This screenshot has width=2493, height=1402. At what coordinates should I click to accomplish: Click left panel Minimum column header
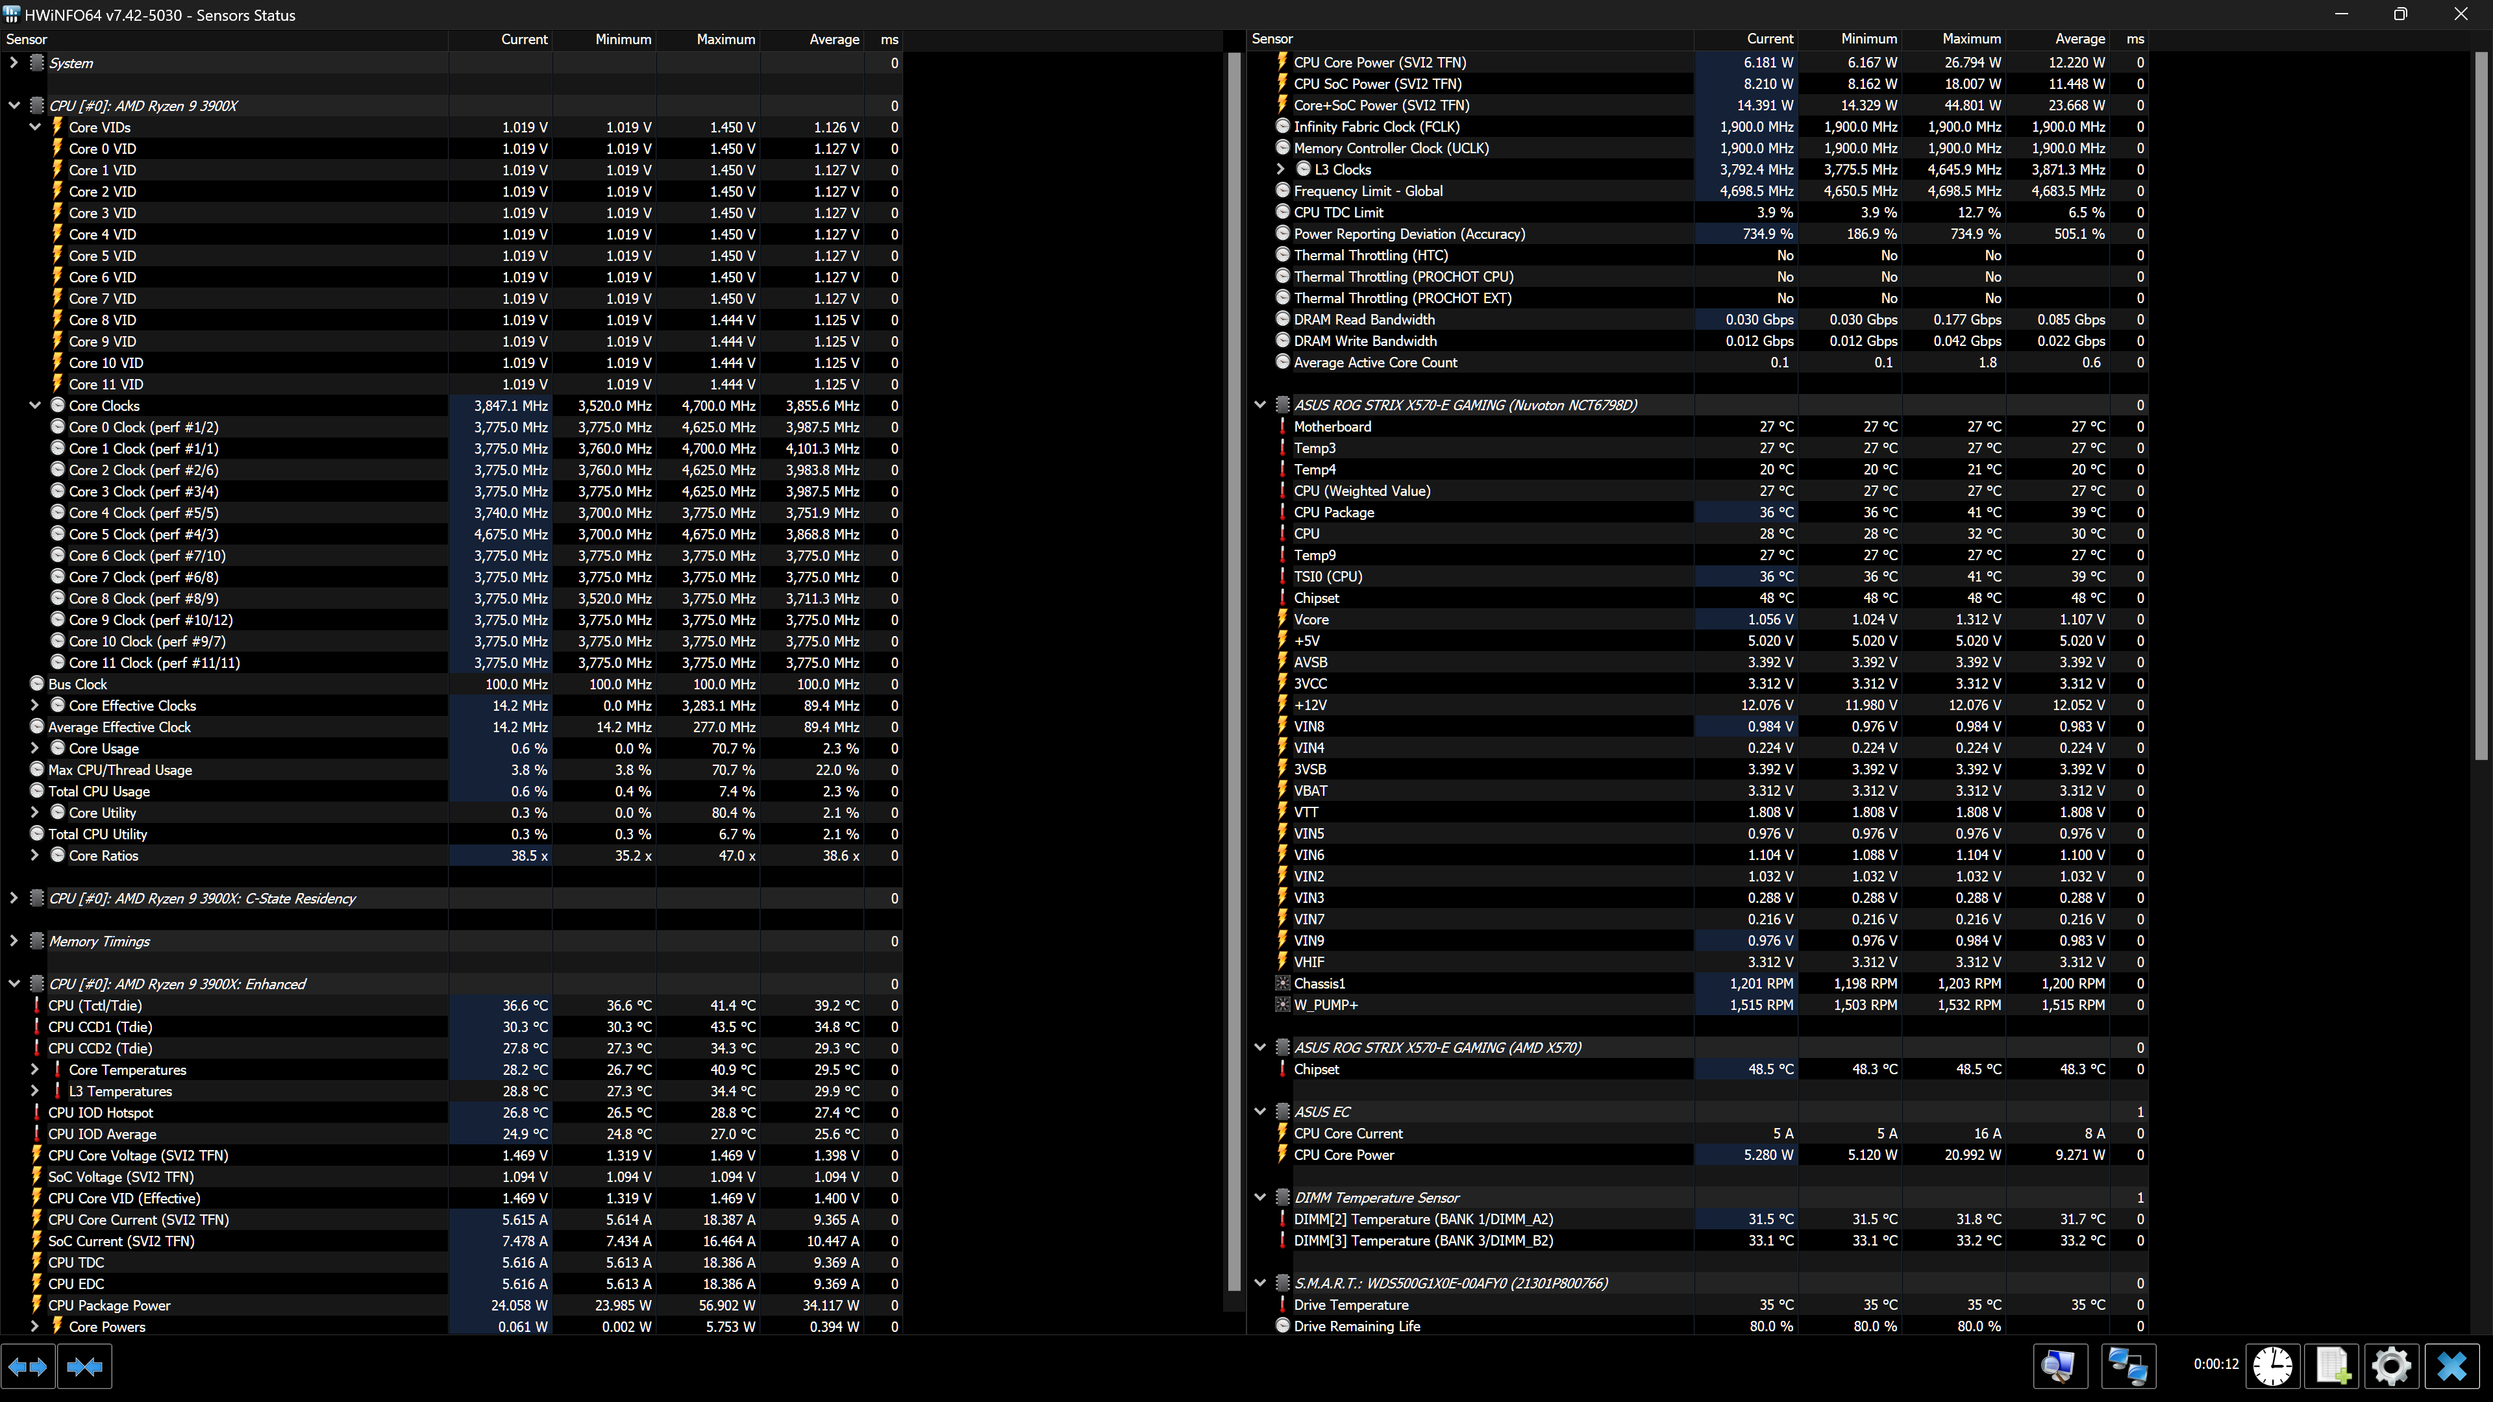coord(605,40)
